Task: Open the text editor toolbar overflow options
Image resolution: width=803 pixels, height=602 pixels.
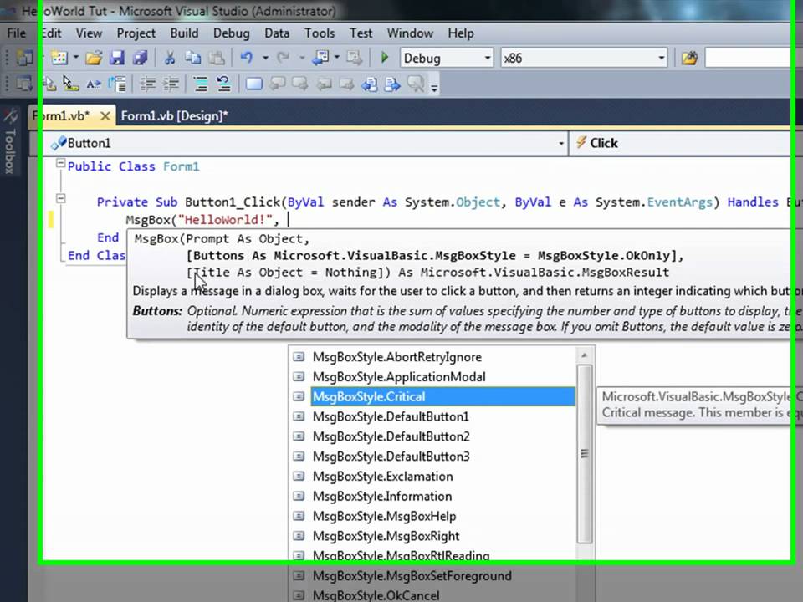Action: pyautogui.click(x=434, y=88)
